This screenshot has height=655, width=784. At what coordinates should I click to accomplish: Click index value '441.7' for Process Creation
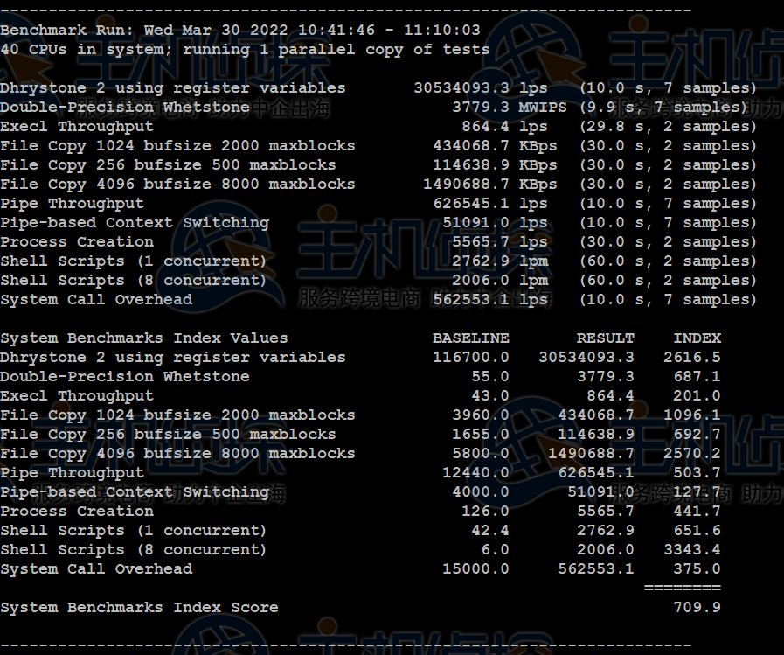pos(697,512)
